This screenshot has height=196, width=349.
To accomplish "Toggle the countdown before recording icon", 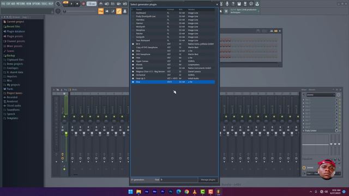I will (x=113, y=4).
